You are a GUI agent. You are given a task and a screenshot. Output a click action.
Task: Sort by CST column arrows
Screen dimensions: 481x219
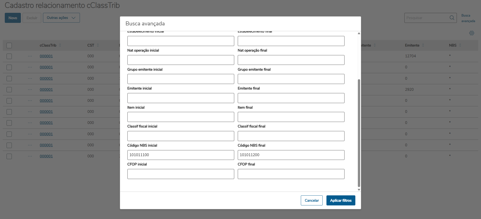[98, 45]
